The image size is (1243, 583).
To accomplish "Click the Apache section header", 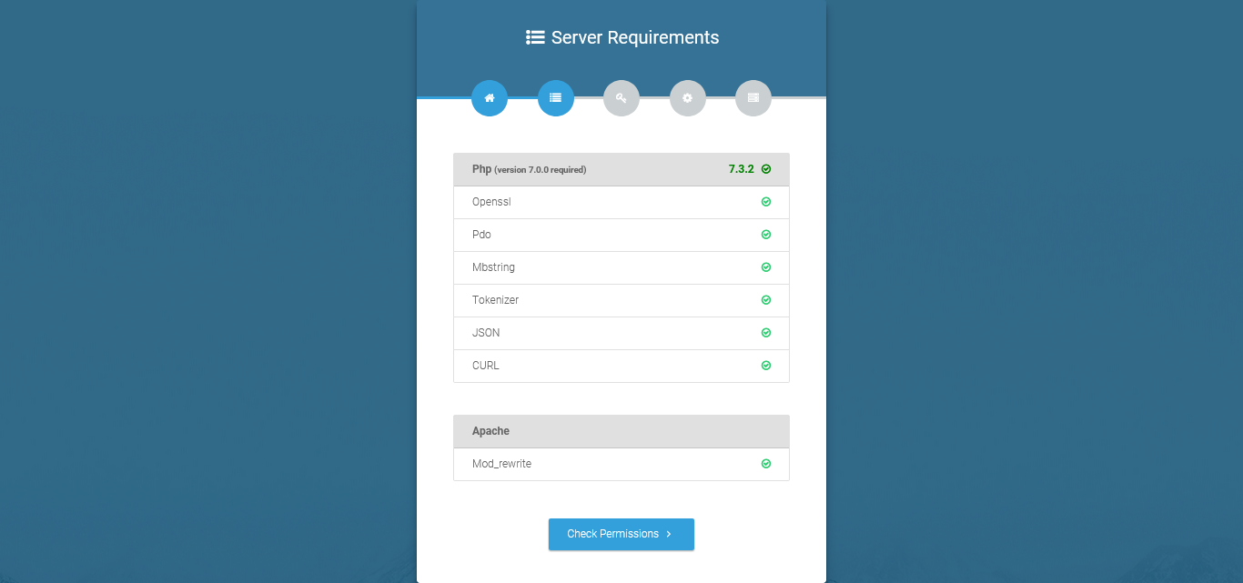I will point(491,431).
